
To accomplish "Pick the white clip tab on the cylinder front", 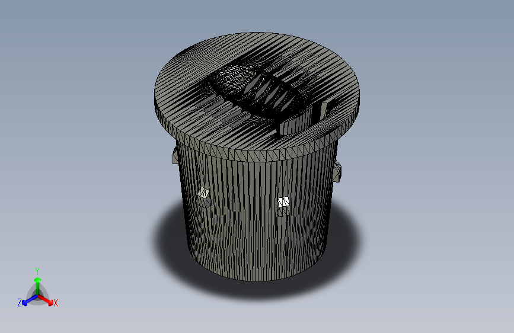I will (283, 202).
